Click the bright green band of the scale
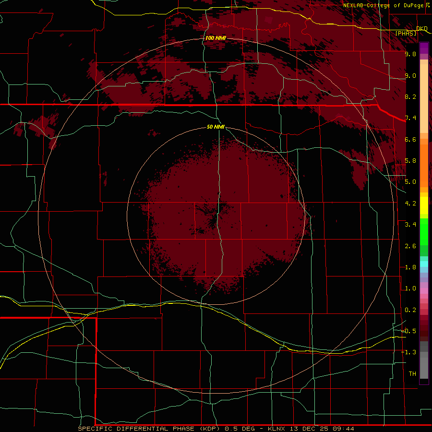This screenshot has width=432, height=432. click(424, 231)
